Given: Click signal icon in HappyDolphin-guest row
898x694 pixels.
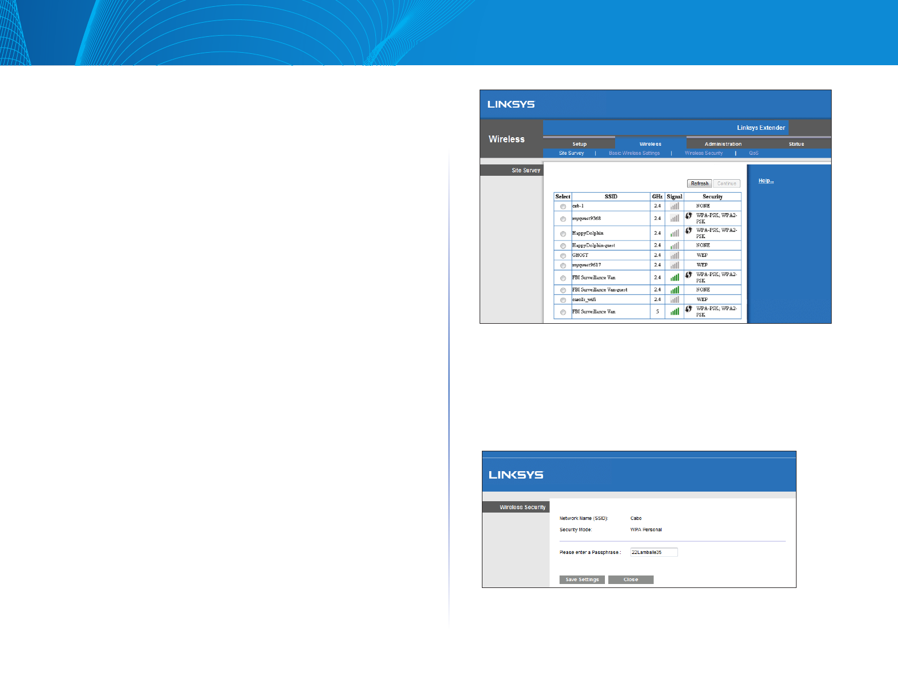Looking at the screenshot, I should pyautogui.click(x=675, y=246).
